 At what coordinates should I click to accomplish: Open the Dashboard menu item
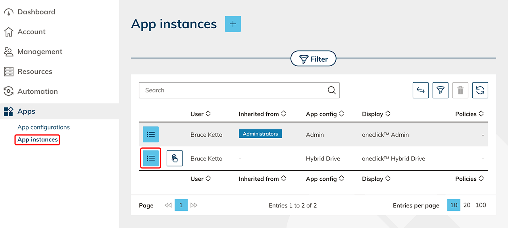[36, 12]
